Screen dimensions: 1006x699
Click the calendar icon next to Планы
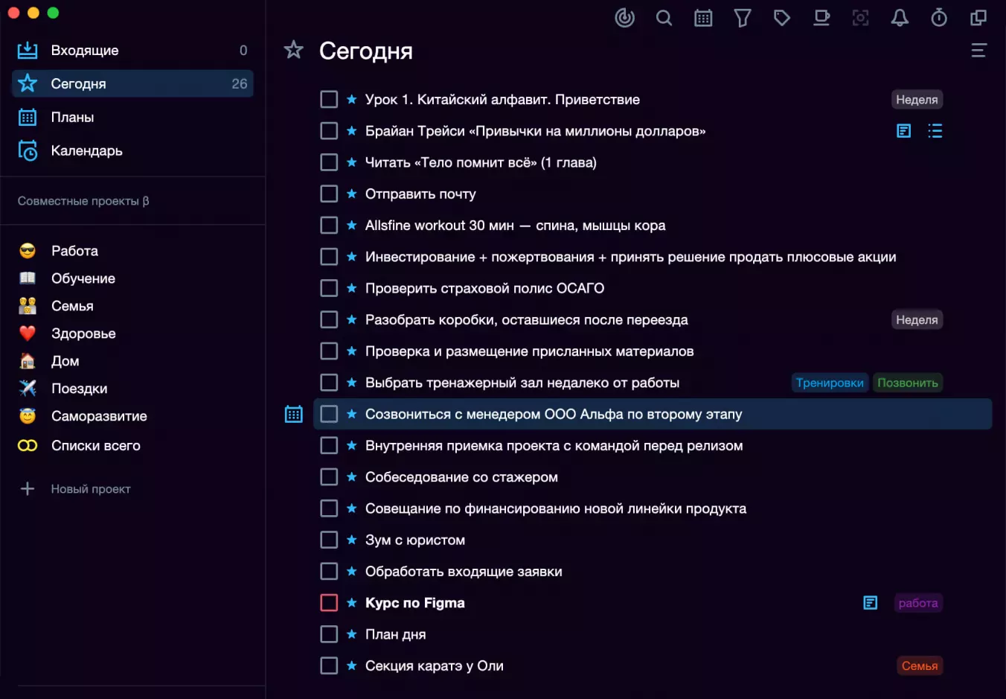(28, 117)
